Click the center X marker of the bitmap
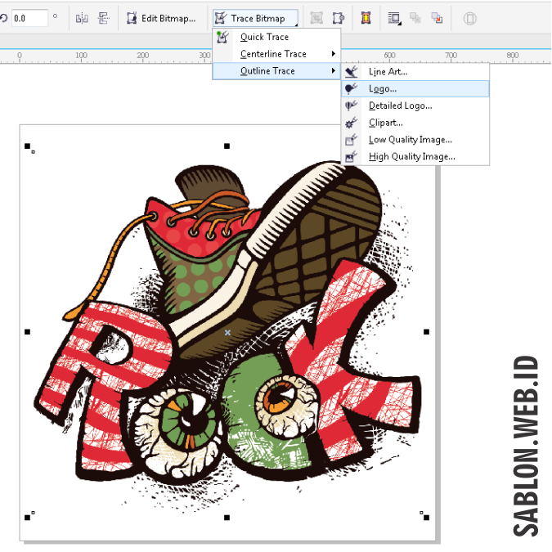Screen dimensions: 552x552 [x=228, y=332]
